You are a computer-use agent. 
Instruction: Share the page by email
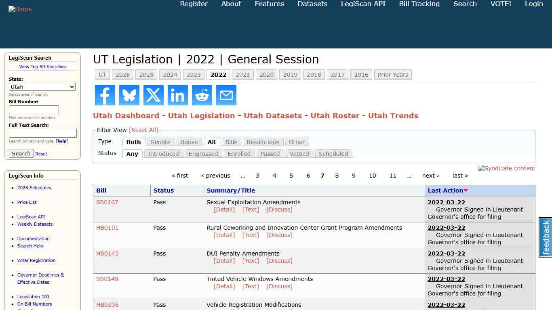click(226, 95)
